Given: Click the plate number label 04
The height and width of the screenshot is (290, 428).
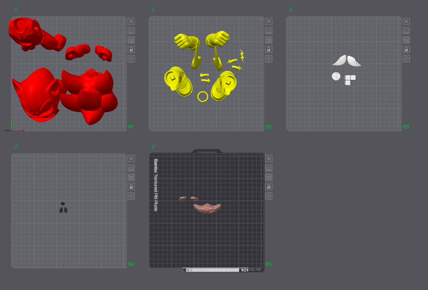Looking at the screenshot, I should [131, 264].
